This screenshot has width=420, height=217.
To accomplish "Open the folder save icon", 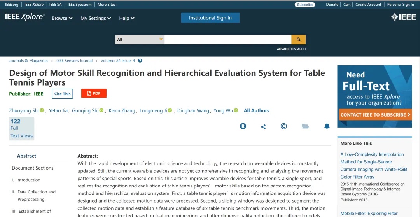I will point(305,126).
